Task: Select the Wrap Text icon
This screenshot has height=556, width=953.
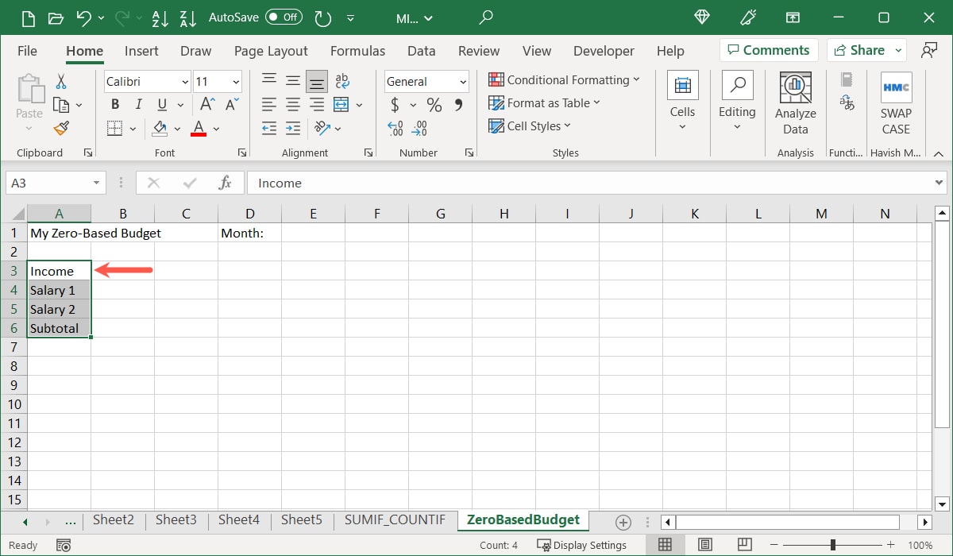Action: tap(341, 79)
